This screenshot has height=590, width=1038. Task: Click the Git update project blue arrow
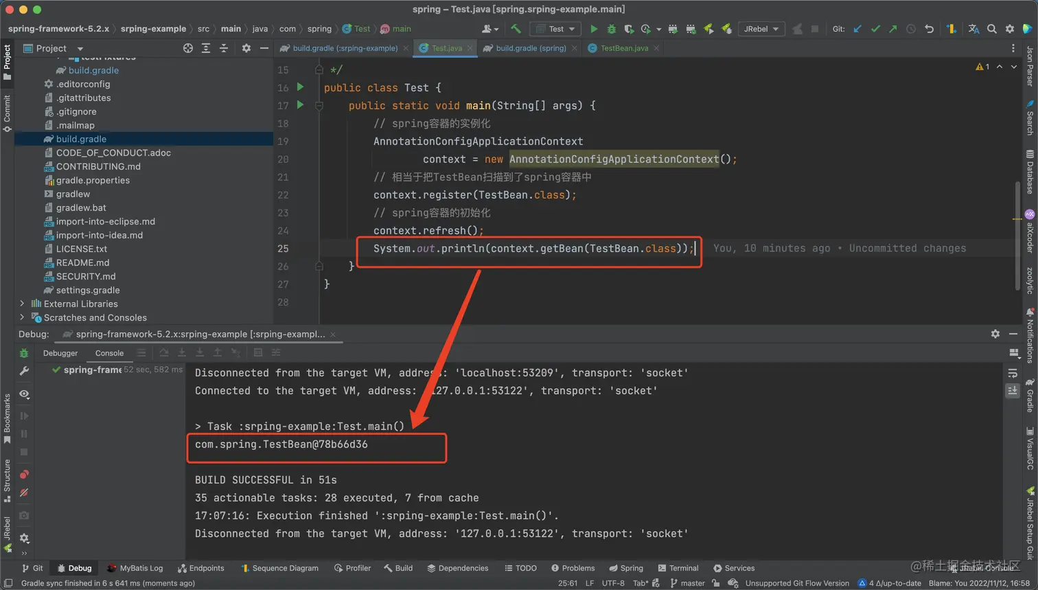click(857, 29)
